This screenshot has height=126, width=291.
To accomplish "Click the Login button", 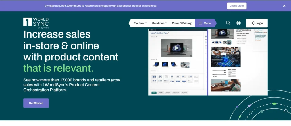I will pos(257,23).
